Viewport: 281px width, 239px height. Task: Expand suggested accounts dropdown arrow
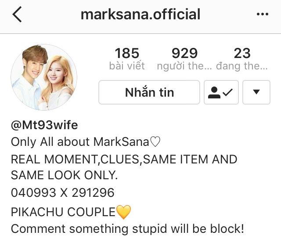256,92
